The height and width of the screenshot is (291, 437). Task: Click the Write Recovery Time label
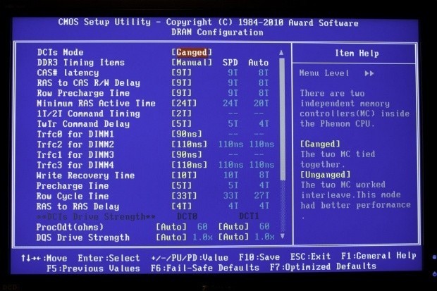85,175
